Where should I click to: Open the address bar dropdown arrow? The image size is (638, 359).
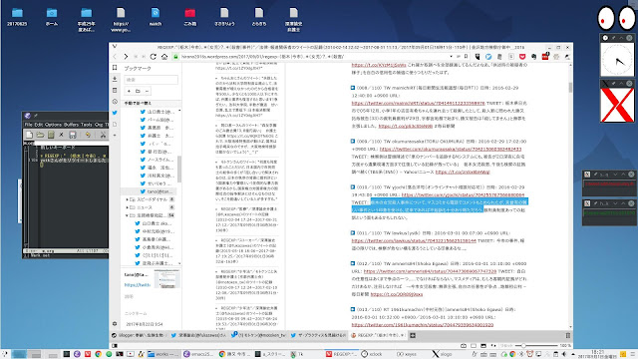pos(451,57)
